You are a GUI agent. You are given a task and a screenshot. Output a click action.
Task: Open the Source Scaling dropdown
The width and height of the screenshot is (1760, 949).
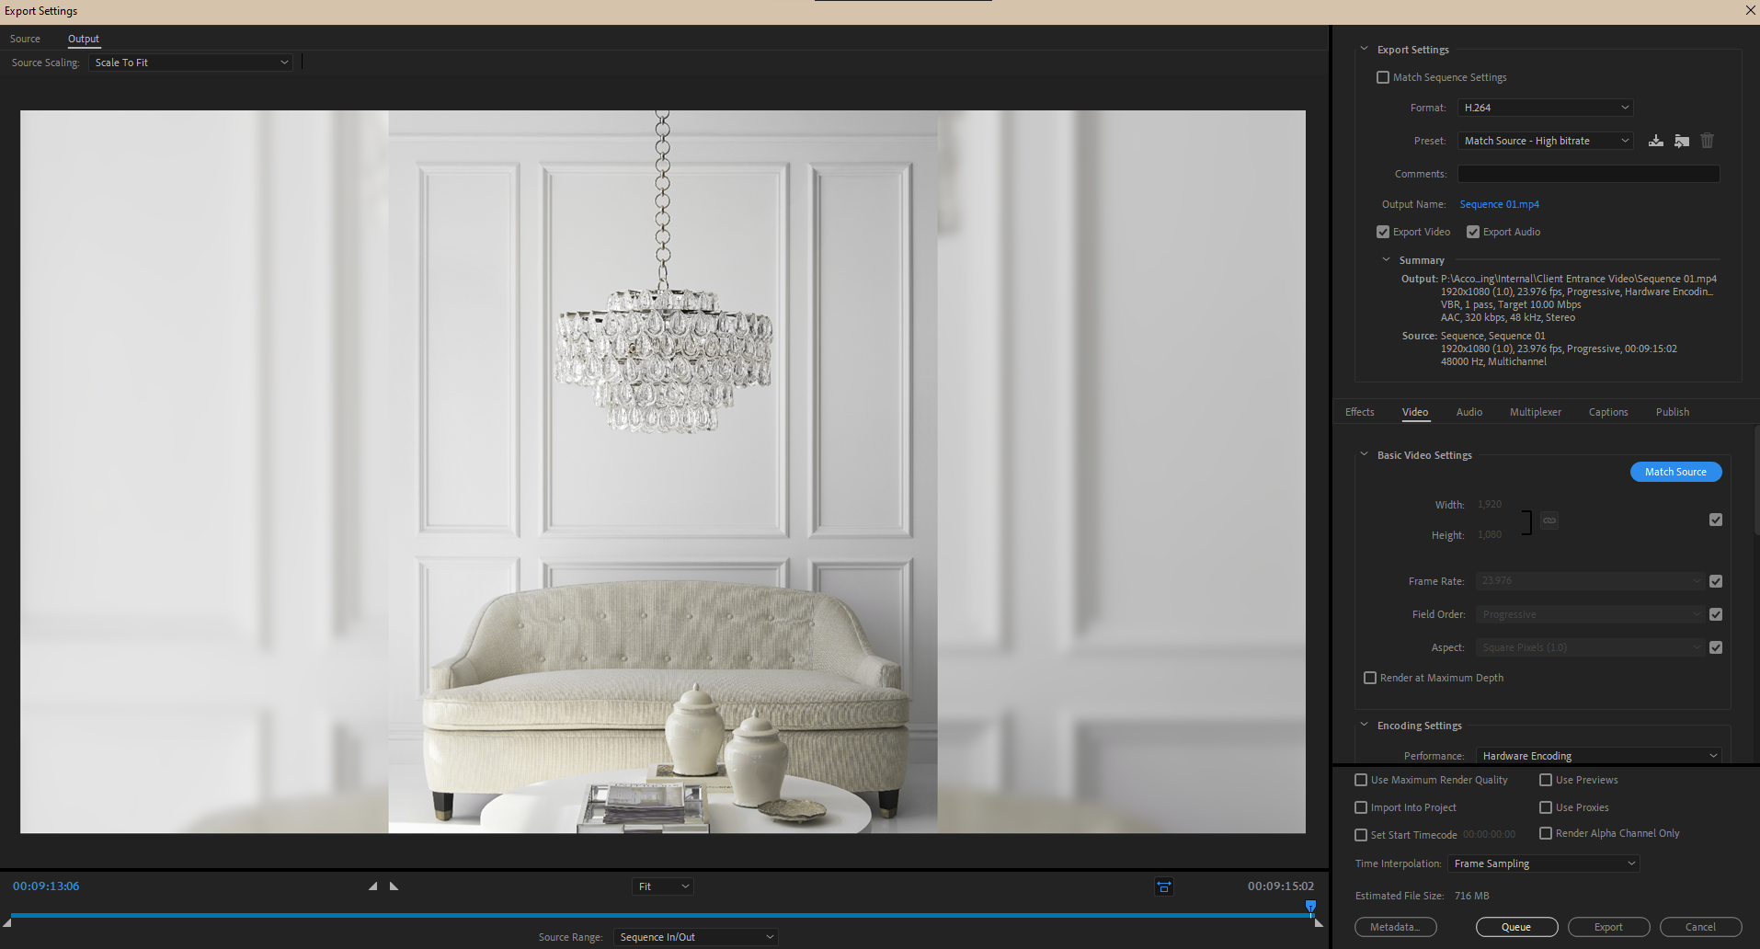(x=189, y=62)
